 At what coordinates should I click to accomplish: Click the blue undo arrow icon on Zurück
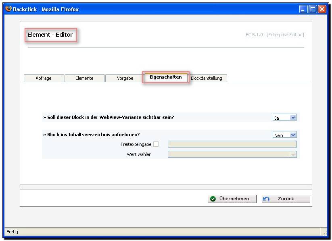(266, 199)
